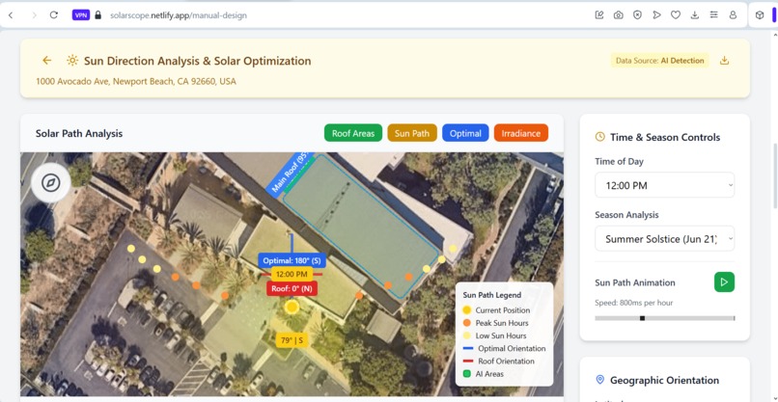
Task: Open the browser profile icon
Action: point(733,14)
